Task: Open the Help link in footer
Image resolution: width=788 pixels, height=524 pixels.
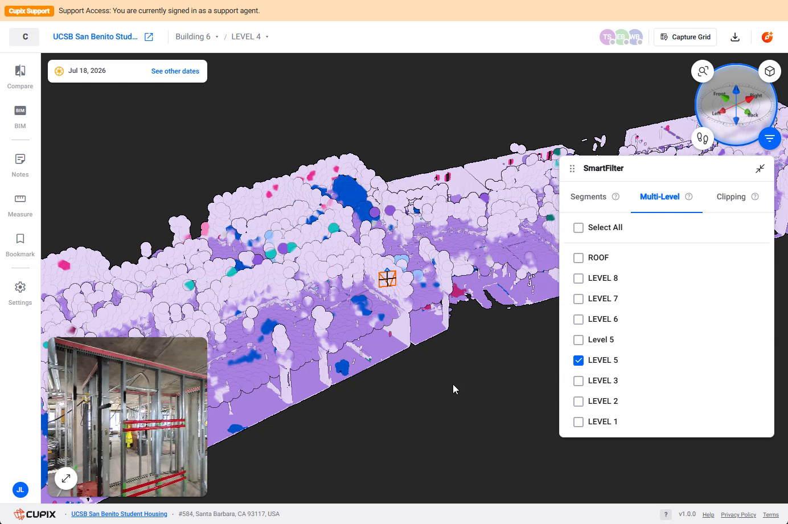Action: pyautogui.click(x=708, y=515)
